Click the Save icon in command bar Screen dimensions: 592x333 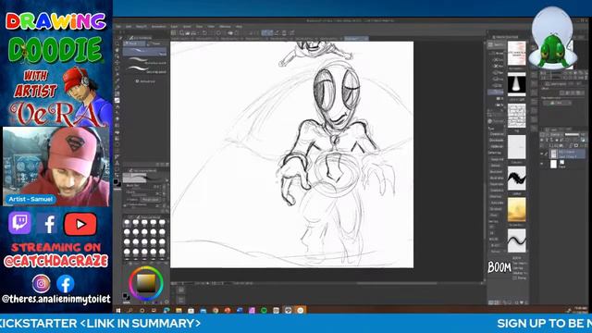click(x=193, y=33)
